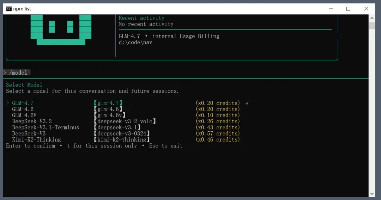Click the x0.57 credits value
This screenshot has height=200, width=381.
pyautogui.click(x=218, y=133)
